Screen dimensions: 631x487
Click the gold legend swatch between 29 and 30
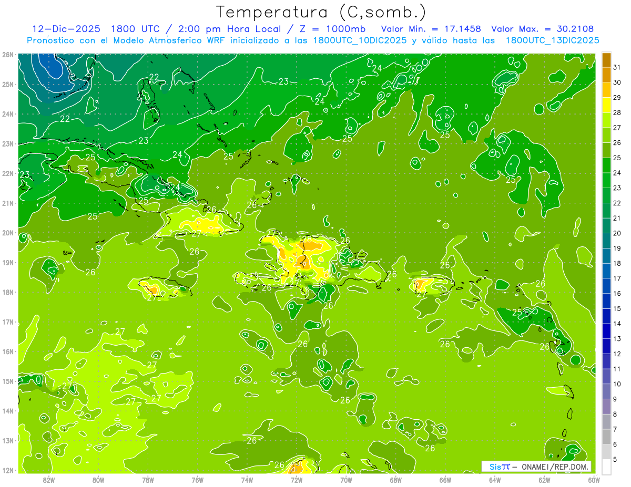606,90
